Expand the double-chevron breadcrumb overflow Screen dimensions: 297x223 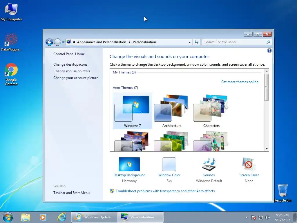pos(74,42)
